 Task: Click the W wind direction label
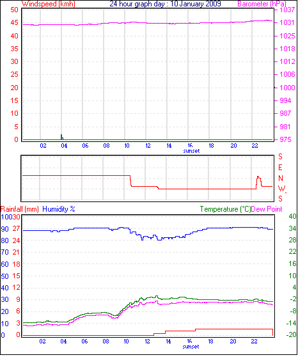tap(281, 189)
